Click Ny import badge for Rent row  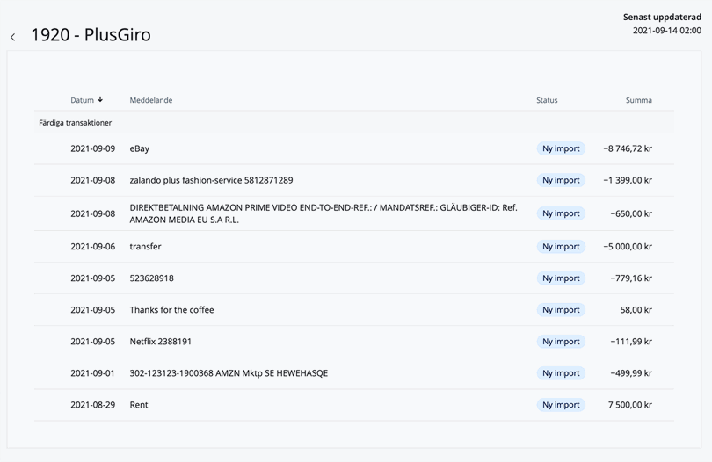[561, 405]
